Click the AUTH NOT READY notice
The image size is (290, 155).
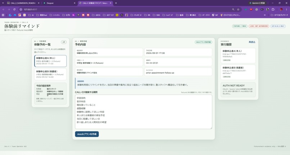(x=238, y=89)
